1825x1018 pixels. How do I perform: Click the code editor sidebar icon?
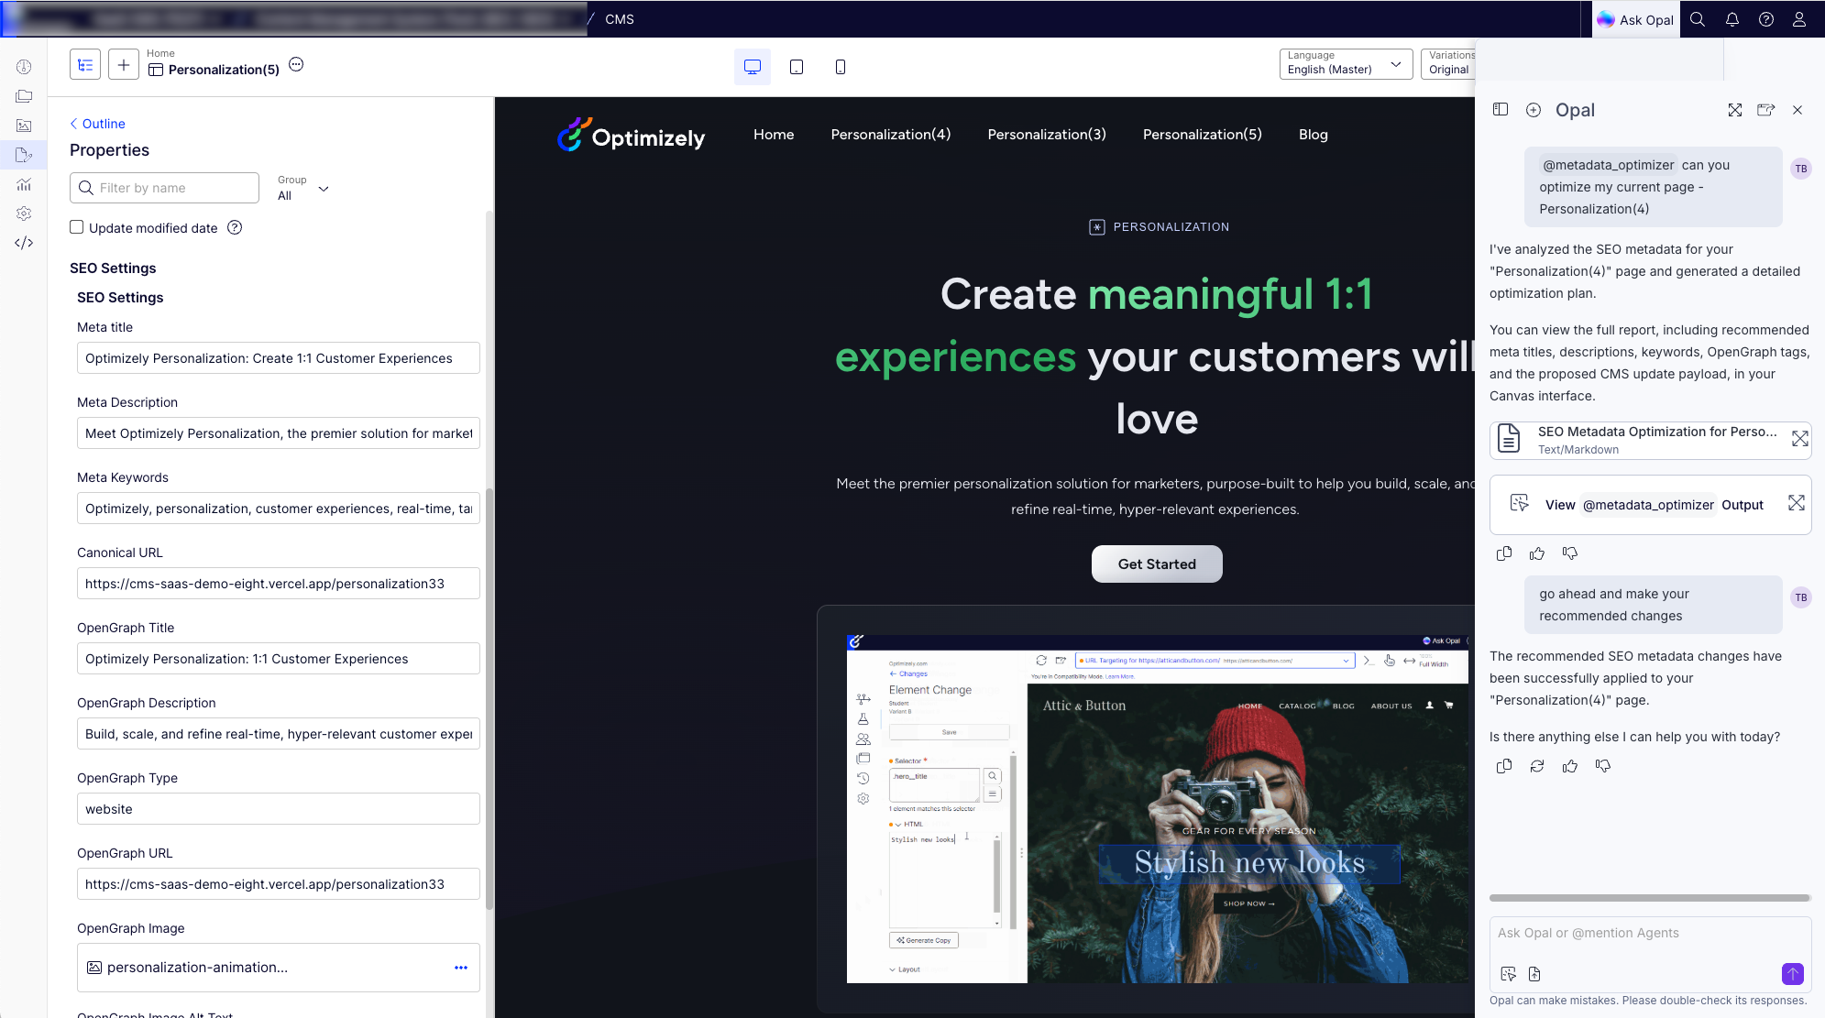coord(24,243)
